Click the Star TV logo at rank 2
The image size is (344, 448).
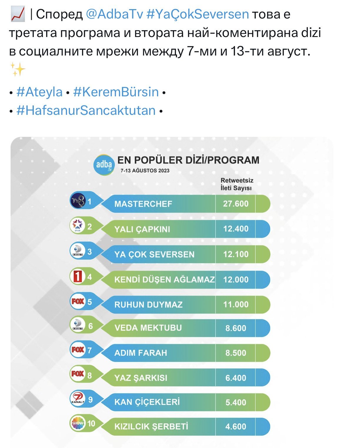(x=78, y=226)
